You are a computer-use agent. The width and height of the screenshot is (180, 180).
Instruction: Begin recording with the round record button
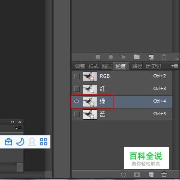(111, 57)
